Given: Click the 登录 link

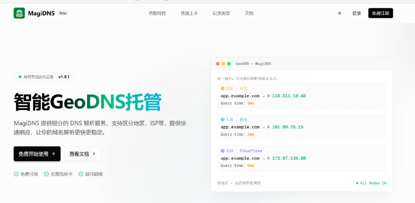Looking at the screenshot, I should (356, 13).
